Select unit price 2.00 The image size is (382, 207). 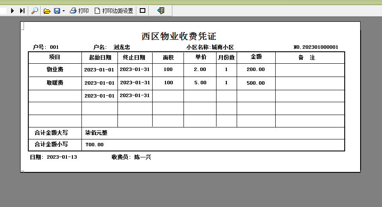(x=200, y=69)
